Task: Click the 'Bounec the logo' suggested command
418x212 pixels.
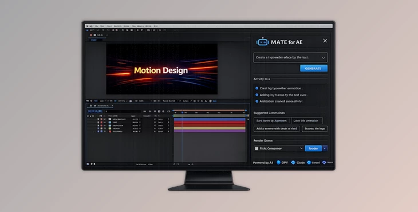Action: pyautogui.click(x=314, y=128)
